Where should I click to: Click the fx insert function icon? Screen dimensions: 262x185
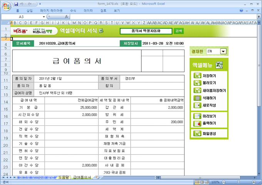(67, 17)
